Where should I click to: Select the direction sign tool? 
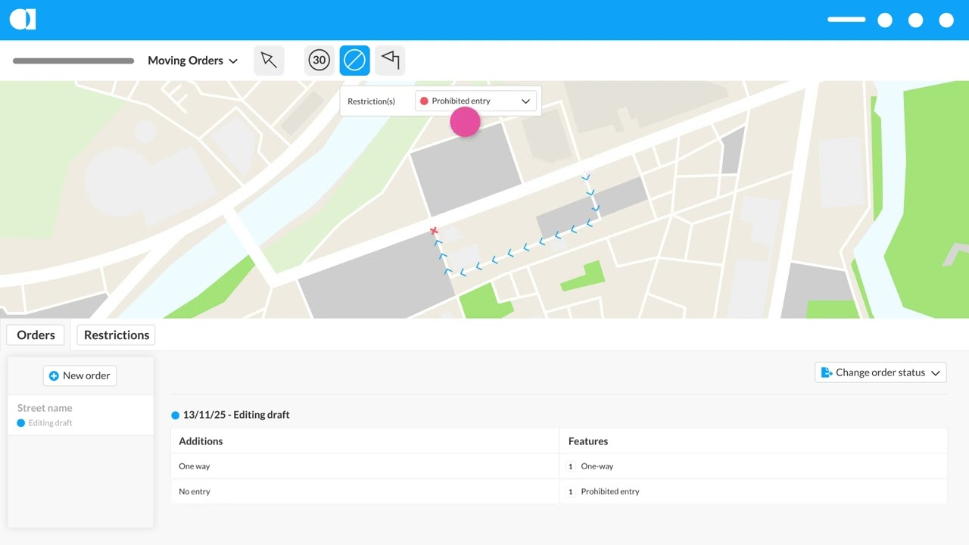click(x=390, y=61)
